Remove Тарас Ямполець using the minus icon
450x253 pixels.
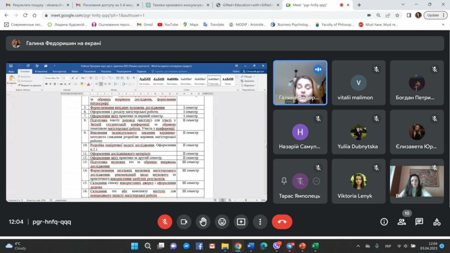[x=316, y=181]
